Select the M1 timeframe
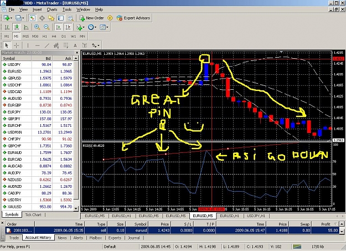 [x=7, y=36]
